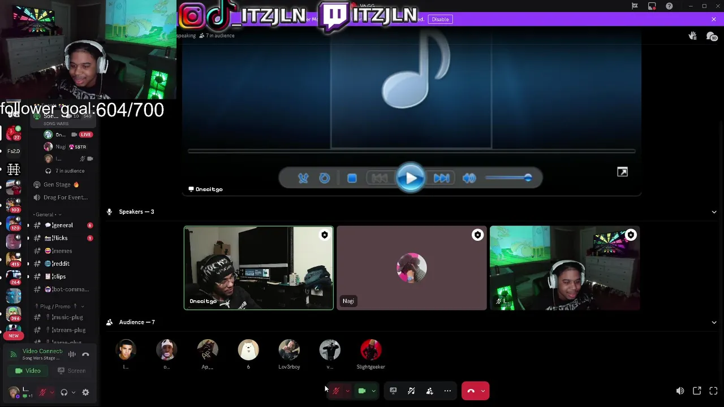The height and width of the screenshot is (407, 724).
Task: Collapse the Audience section chevron
Action: [714, 322]
